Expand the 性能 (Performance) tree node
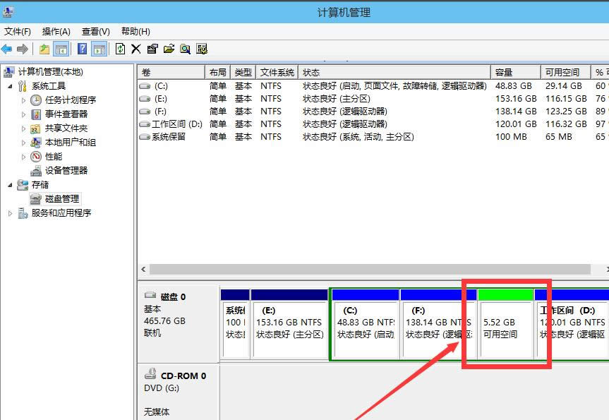Screen dimensions: 609x420 [22, 156]
